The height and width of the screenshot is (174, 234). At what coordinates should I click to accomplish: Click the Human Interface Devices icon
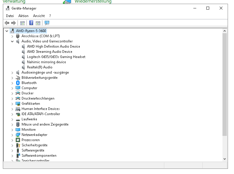tap(18, 109)
